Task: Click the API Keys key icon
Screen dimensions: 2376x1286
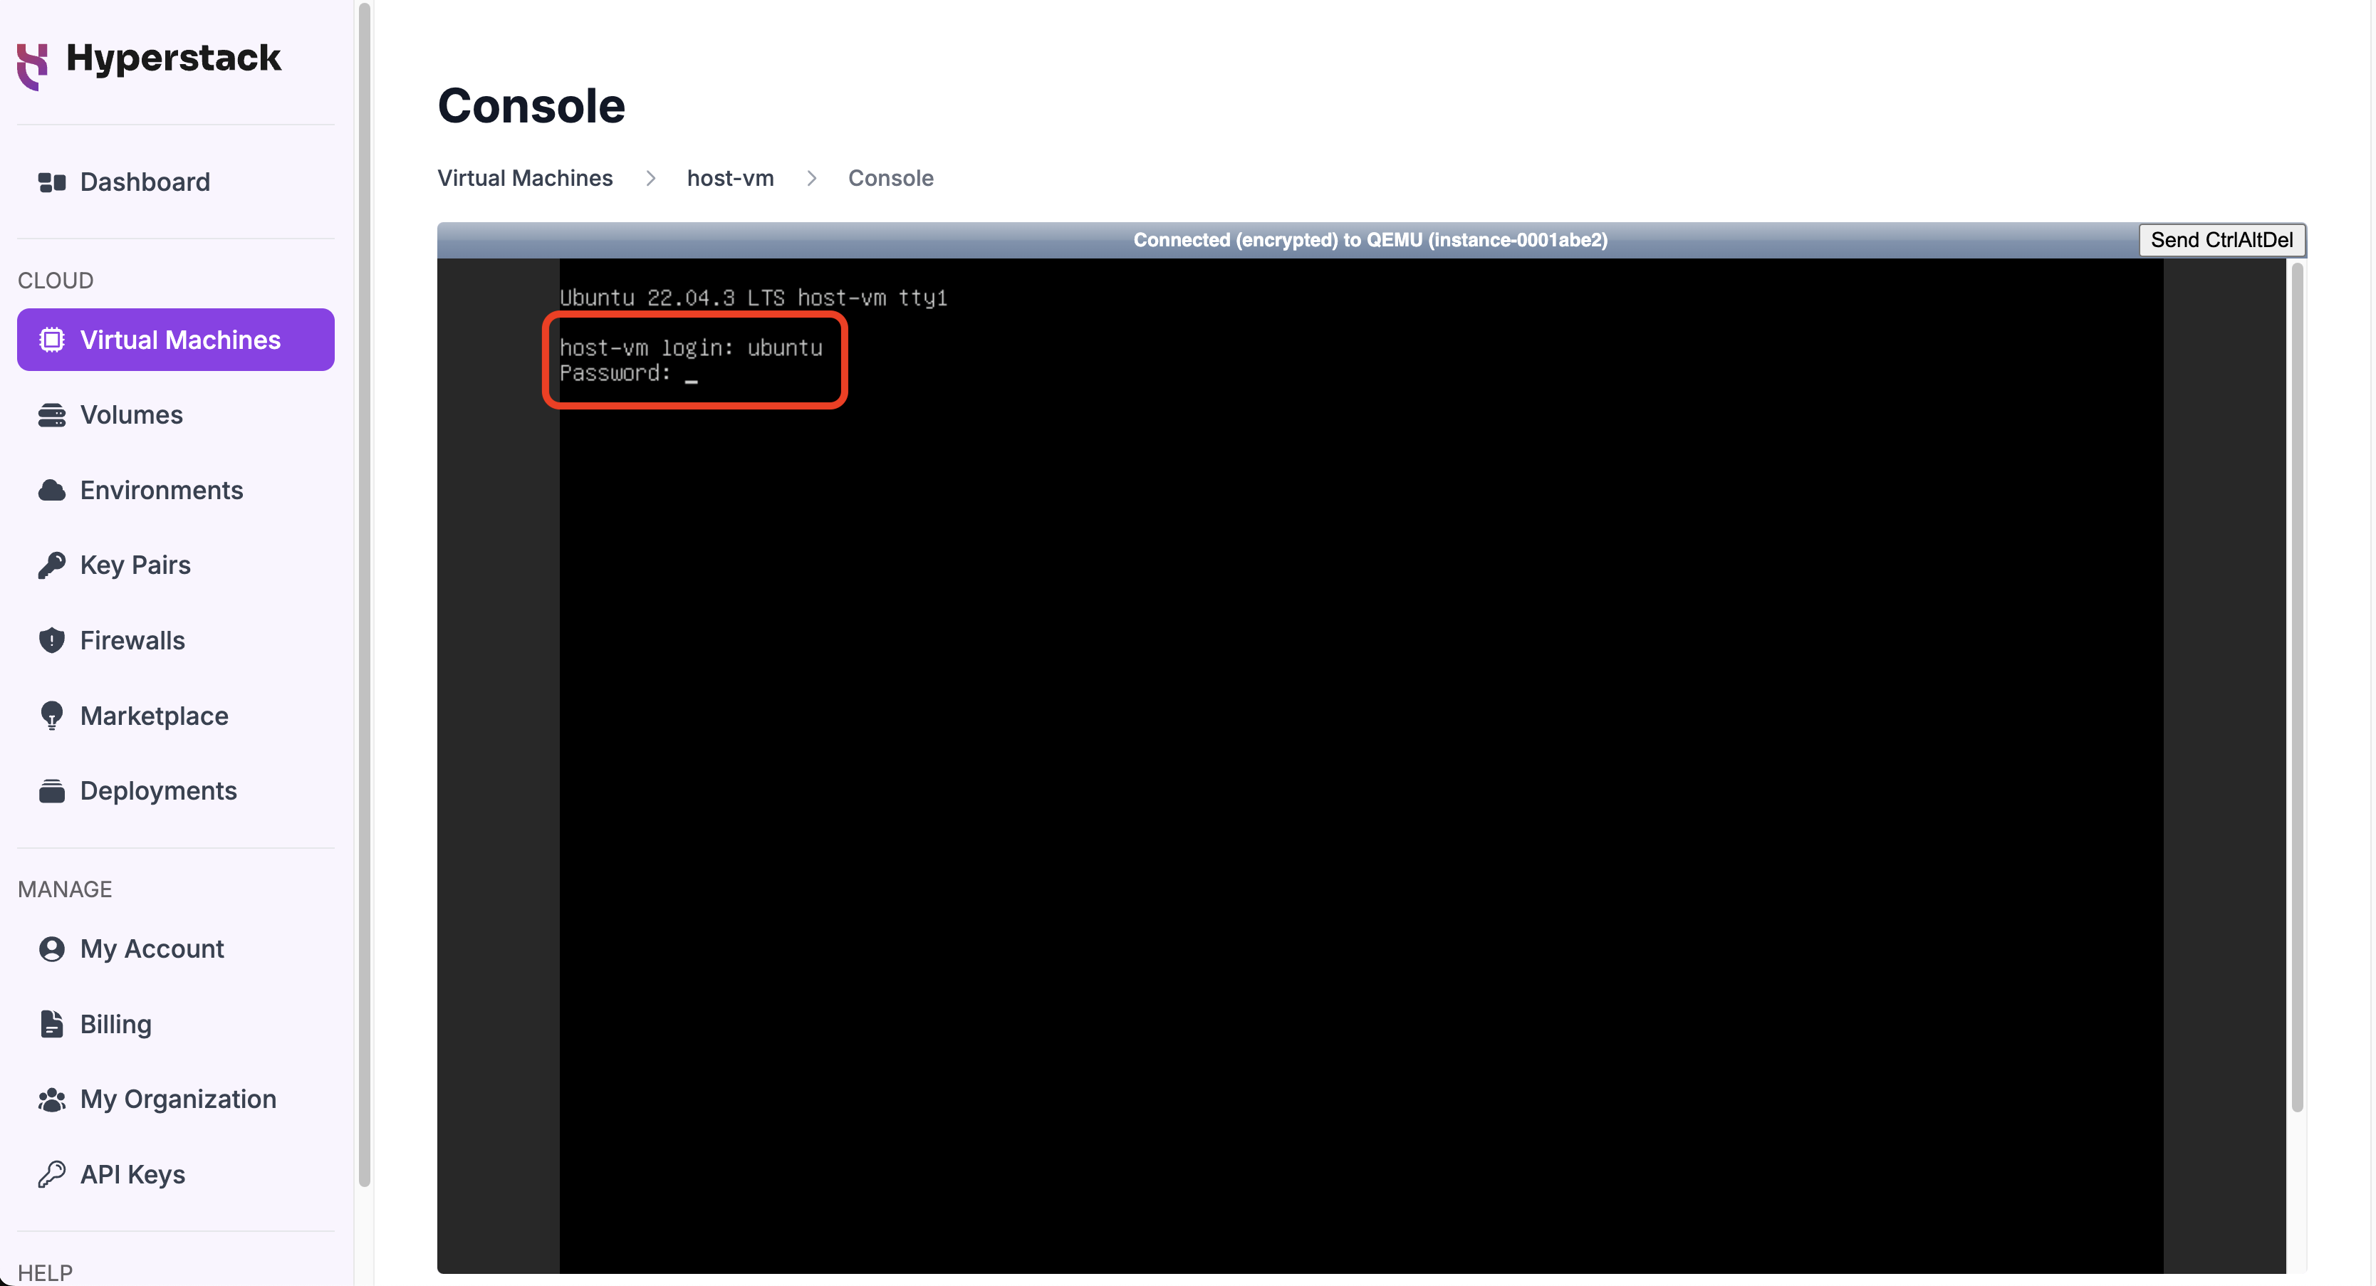Action: click(52, 1174)
